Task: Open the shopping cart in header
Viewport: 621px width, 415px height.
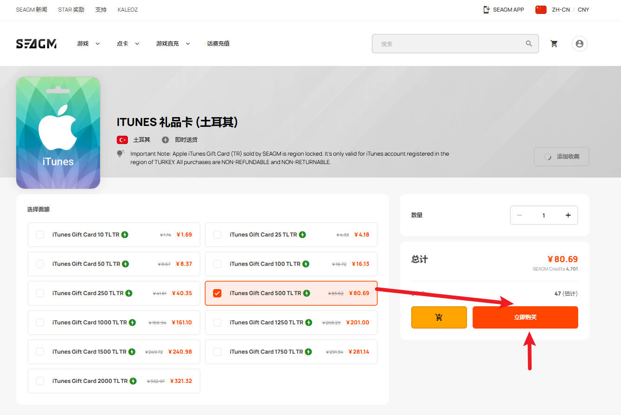Action: click(554, 44)
